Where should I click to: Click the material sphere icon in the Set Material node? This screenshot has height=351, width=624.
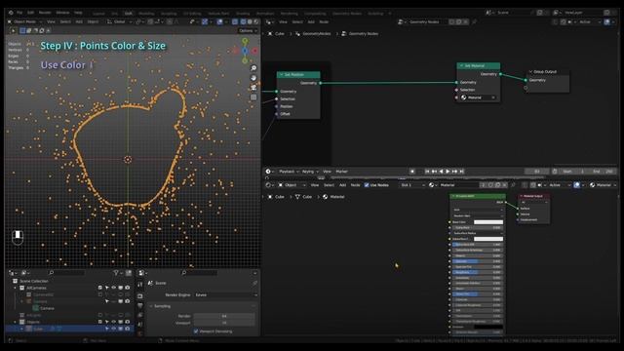(x=464, y=97)
